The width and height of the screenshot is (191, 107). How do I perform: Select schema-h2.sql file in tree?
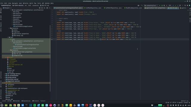click(17, 56)
